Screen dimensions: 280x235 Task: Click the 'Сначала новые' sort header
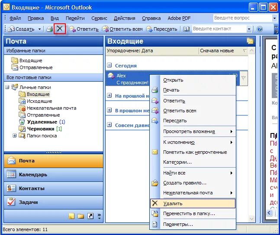[223, 51]
